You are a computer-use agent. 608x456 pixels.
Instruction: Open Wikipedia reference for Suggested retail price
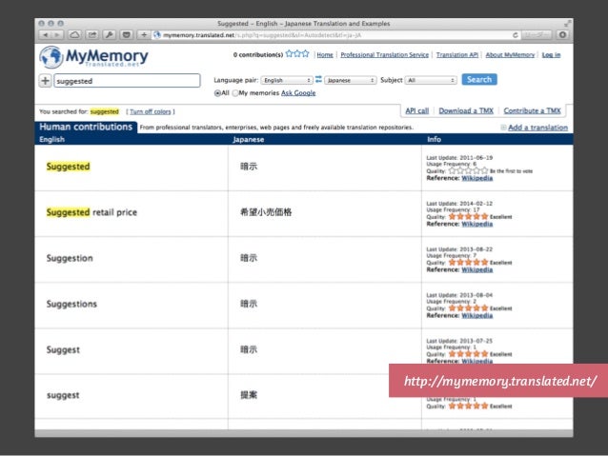coord(476,224)
